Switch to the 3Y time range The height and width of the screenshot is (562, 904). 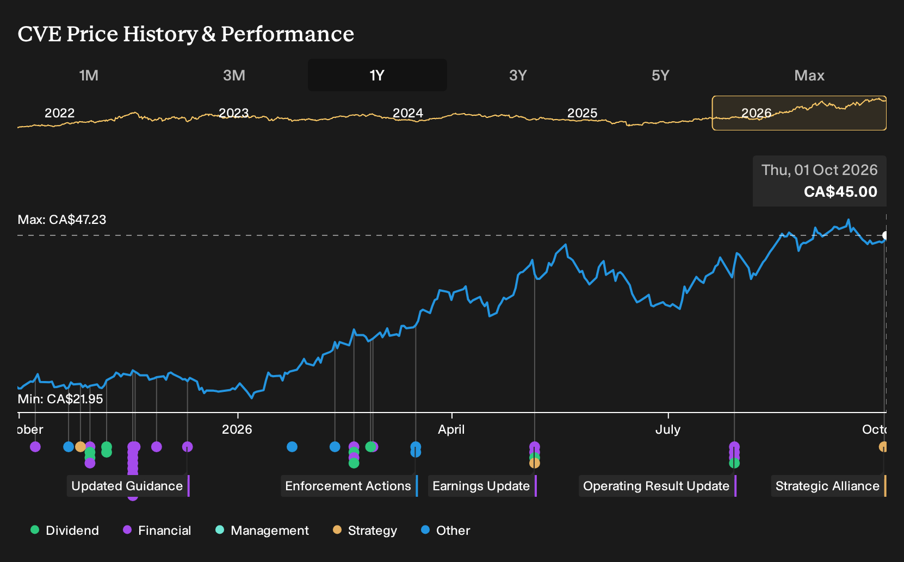click(518, 75)
